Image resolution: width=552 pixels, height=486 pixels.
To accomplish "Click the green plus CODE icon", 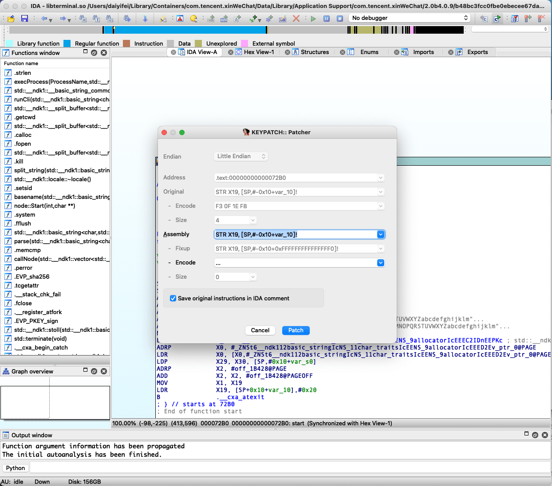I will coord(211,19).
